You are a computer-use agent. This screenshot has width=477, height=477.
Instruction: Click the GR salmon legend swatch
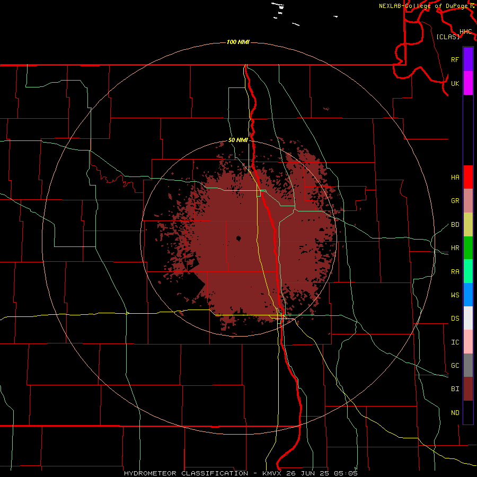[x=468, y=200]
